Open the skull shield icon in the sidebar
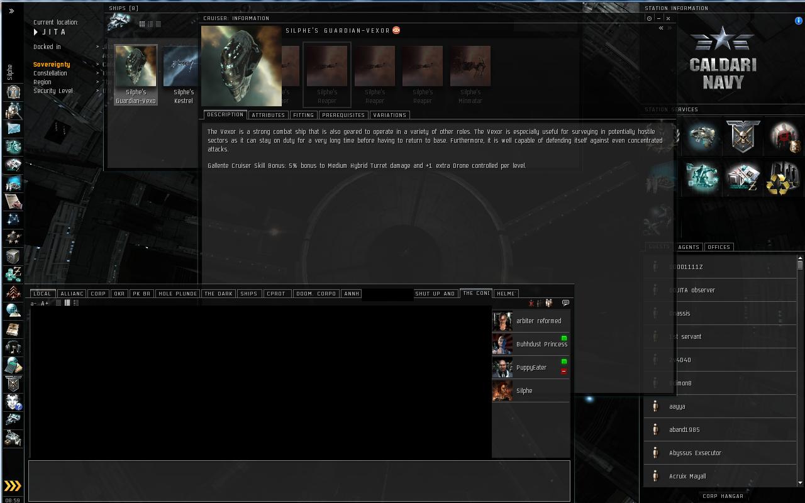Image resolution: width=805 pixels, height=503 pixels. [x=13, y=384]
